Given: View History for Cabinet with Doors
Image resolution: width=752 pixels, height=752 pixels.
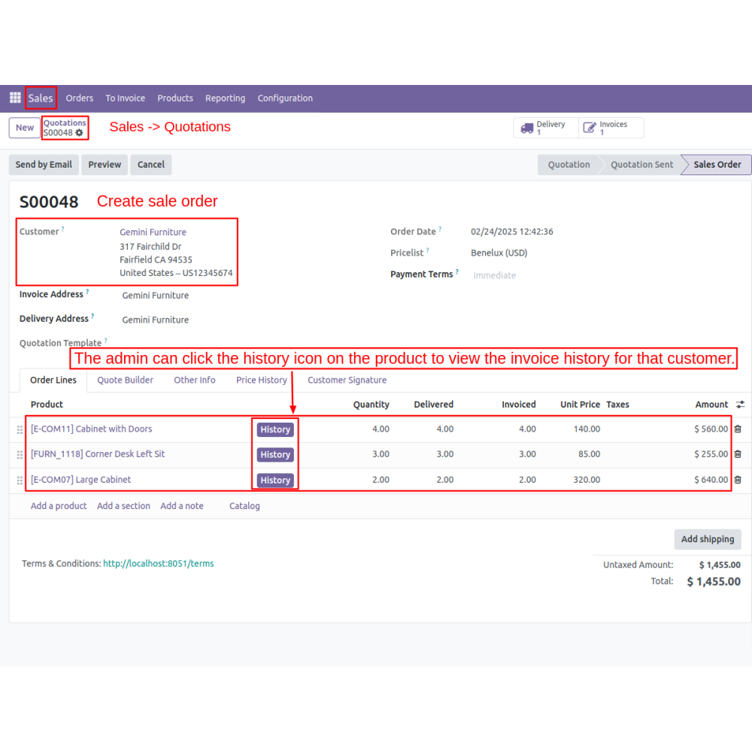Looking at the screenshot, I should [275, 429].
